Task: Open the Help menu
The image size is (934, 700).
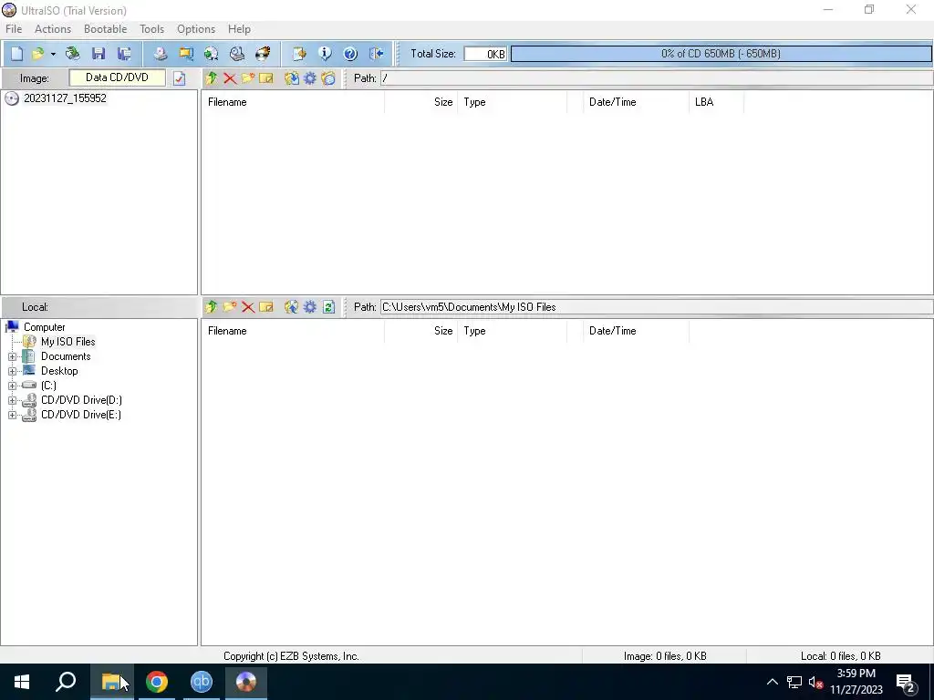Action: 240,29
